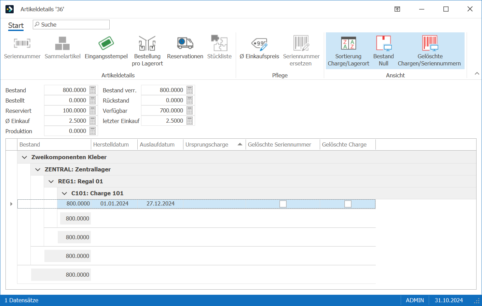
Task: Toggle the Bestand Null view
Action: point(383,51)
